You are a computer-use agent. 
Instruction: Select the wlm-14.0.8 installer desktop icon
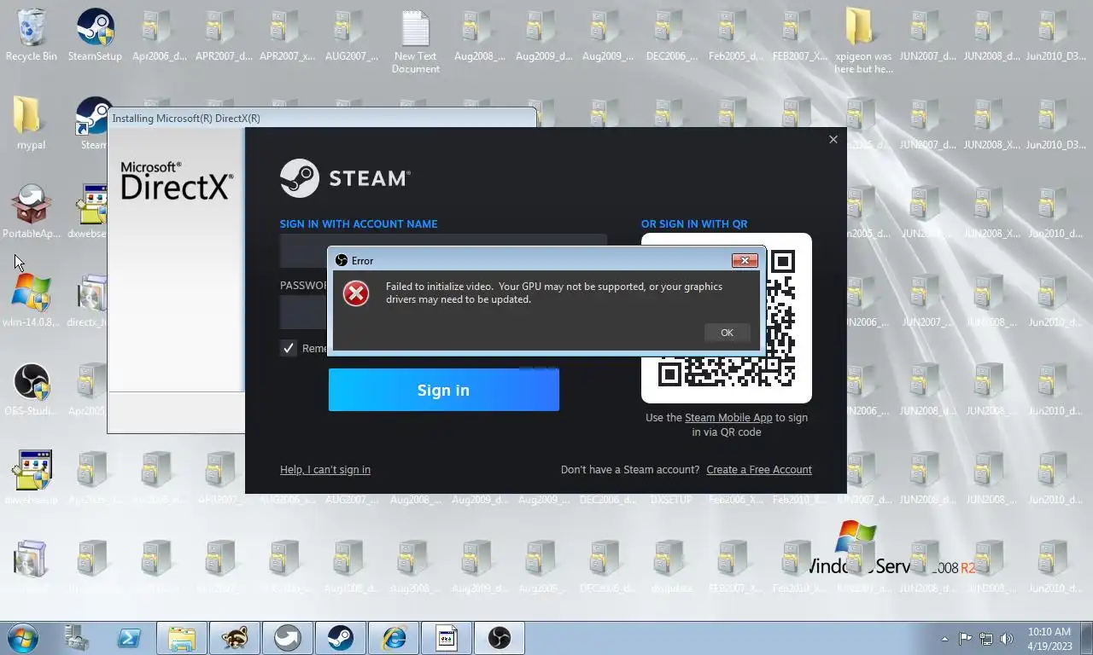(x=32, y=301)
